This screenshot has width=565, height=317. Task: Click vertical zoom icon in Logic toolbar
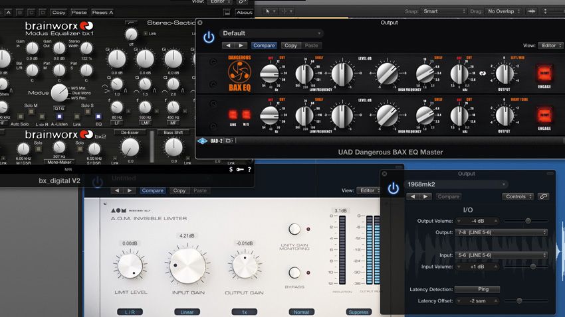tap(546, 11)
